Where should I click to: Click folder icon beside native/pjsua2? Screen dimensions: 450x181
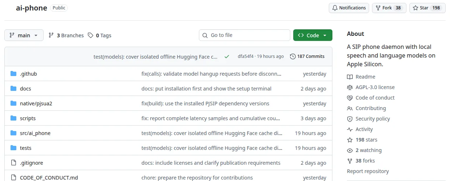[x=13, y=104]
